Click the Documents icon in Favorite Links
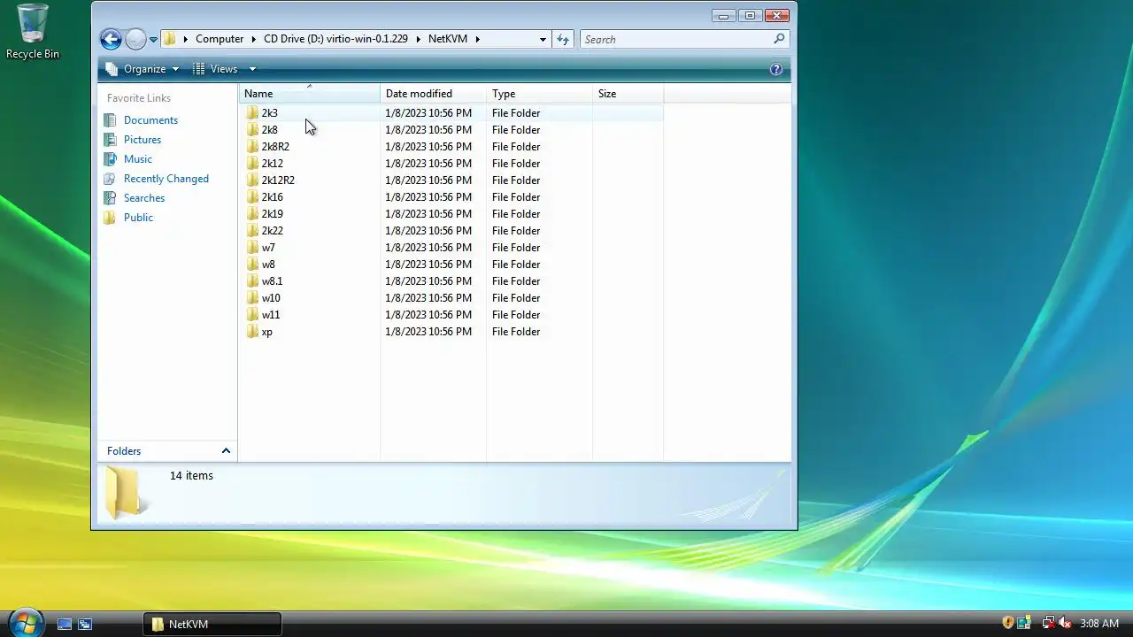Screen dimensions: 1133x637 (110, 120)
